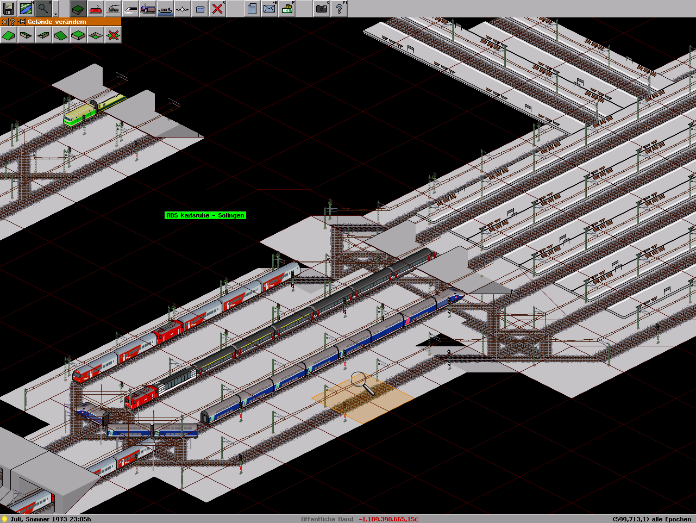Open help for the Gelände verändern panel
This screenshot has width=696, height=523.
[x=12, y=22]
